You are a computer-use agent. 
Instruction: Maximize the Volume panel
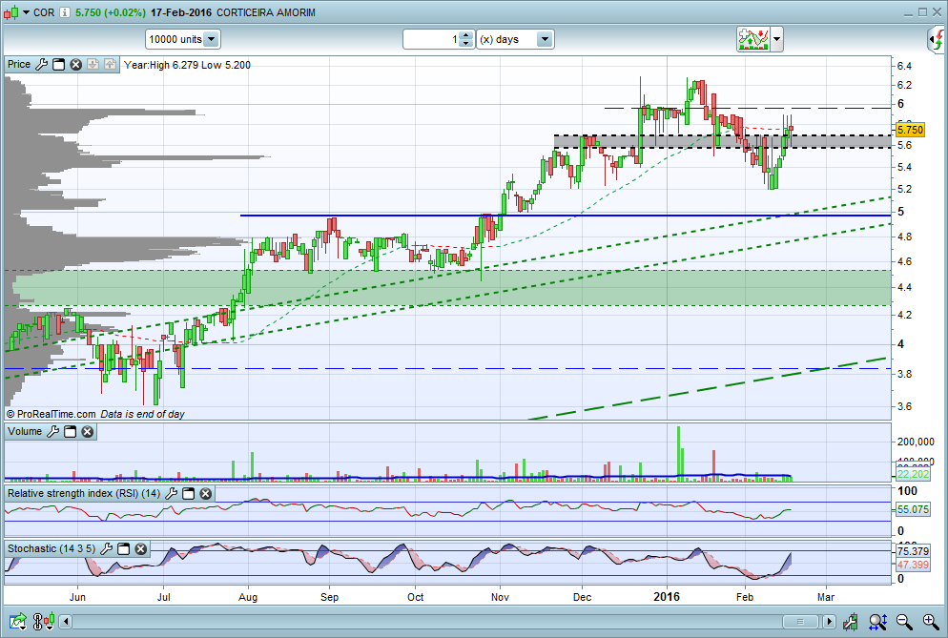pos(71,431)
